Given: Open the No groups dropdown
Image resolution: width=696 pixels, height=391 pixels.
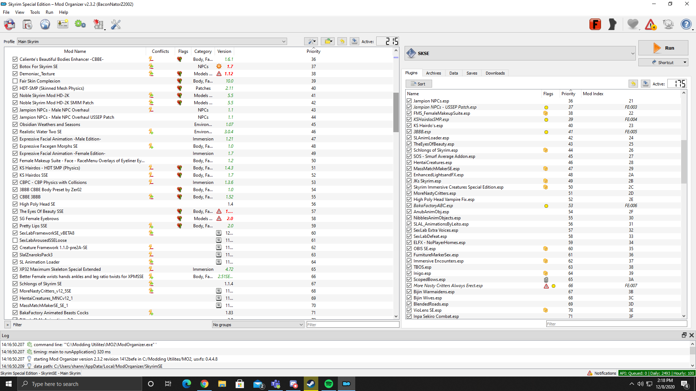Looking at the screenshot, I should point(258,325).
